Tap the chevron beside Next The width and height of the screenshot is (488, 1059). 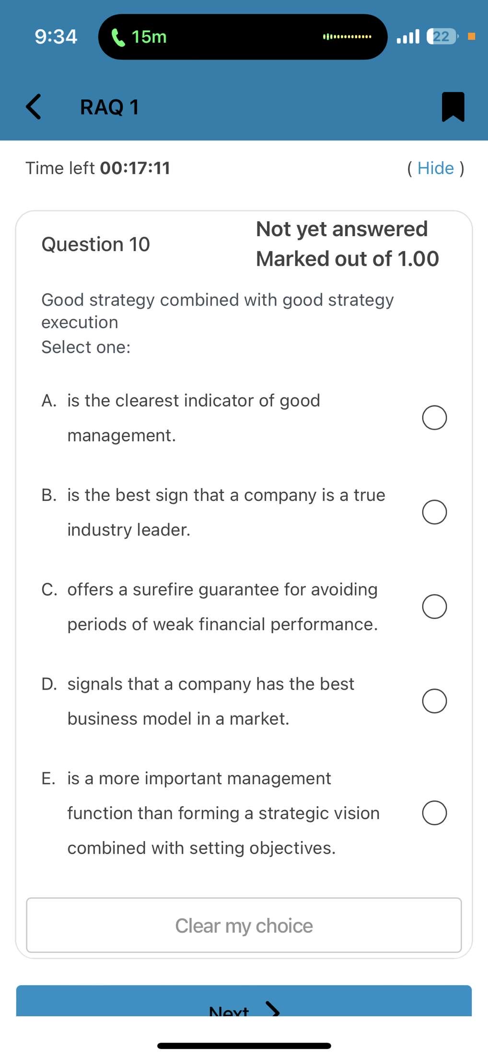(273, 1009)
